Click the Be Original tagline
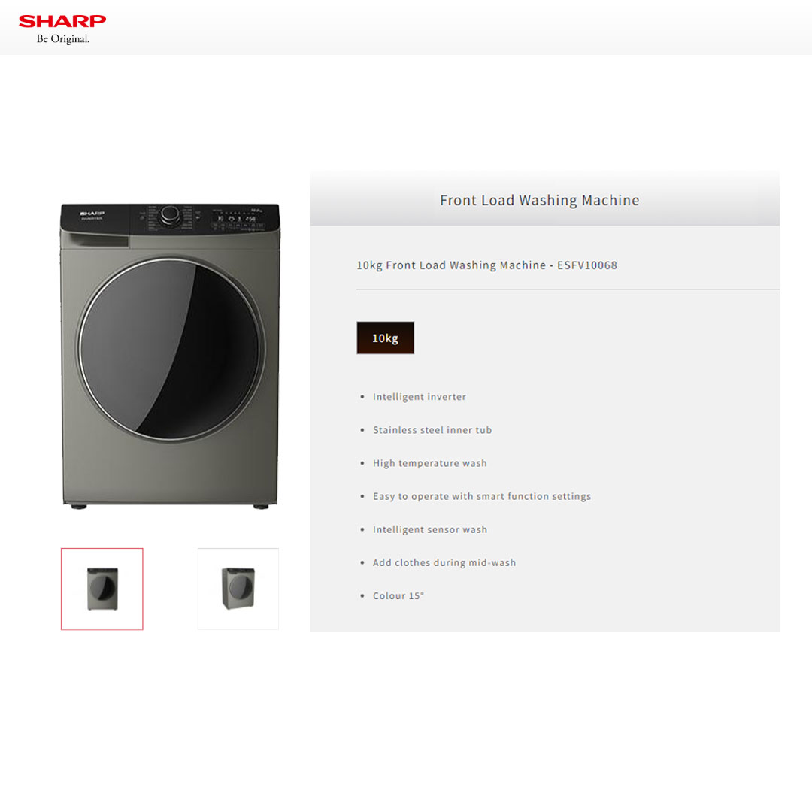This screenshot has height=812, width=812. coord(63,39)
